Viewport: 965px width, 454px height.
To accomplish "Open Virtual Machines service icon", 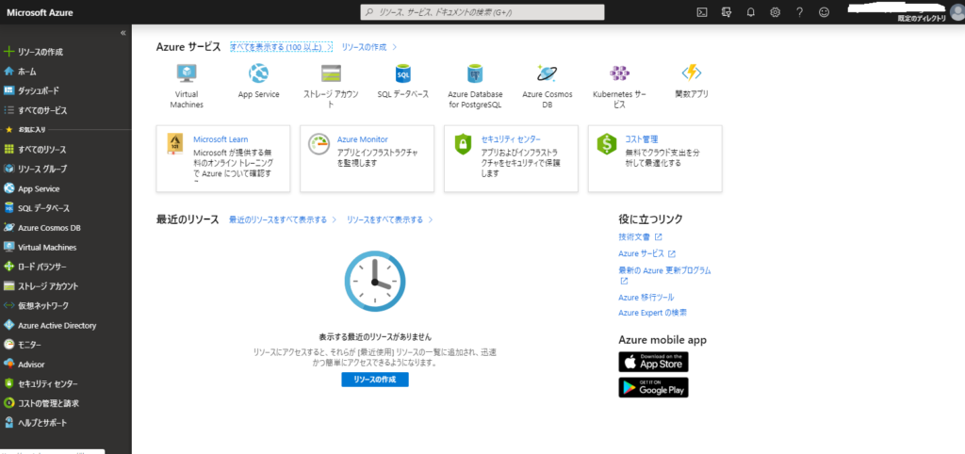I will click(187, 73).
